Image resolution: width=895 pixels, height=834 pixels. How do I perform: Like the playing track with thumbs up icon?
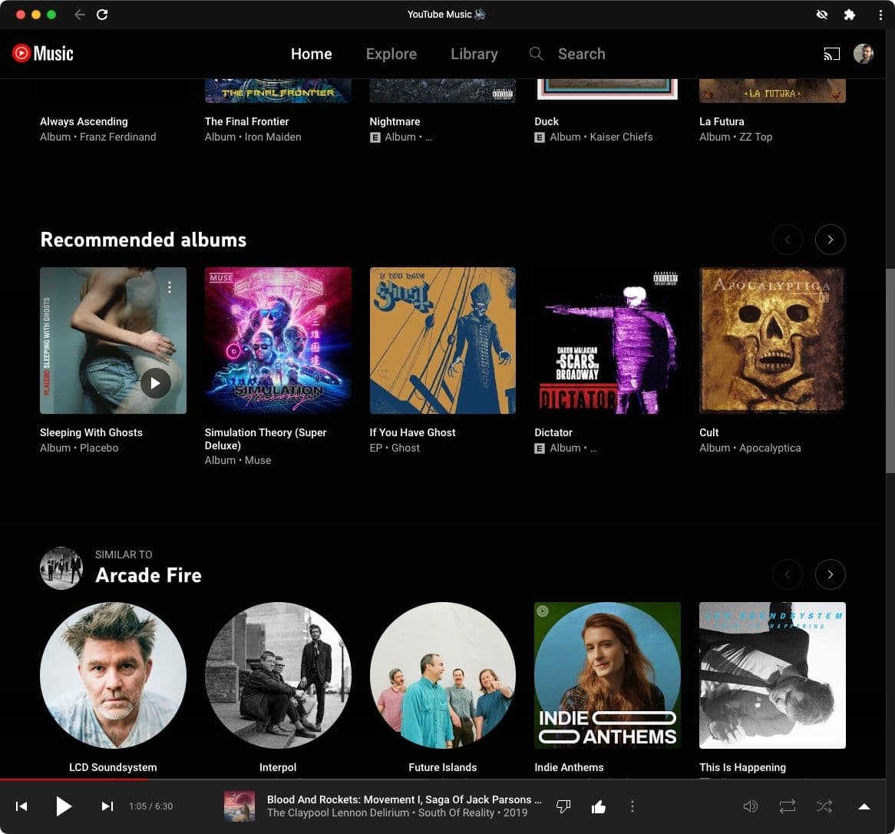click(x=599, y=806)
